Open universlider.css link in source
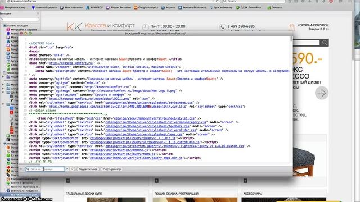360x202 pixels. (151, 130)
